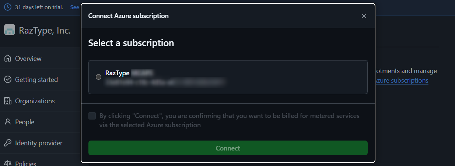Click the Identity provider key icon
Viewport: 455px width, 166px height.
8,143
